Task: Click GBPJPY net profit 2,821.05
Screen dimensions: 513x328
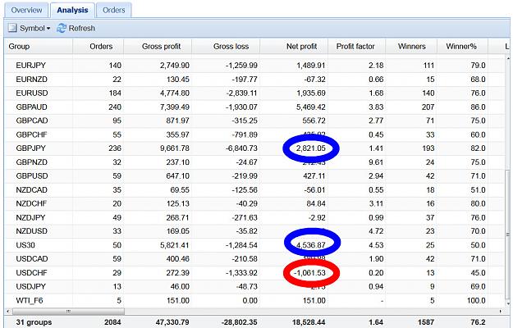Action: [x=311, y=148]
